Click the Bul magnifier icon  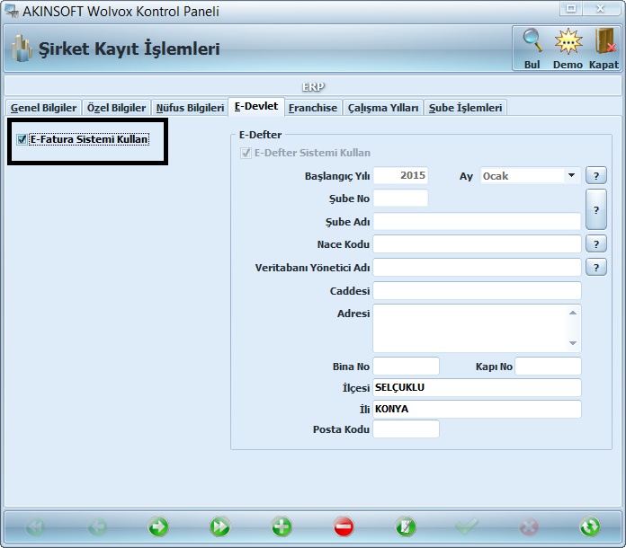tap(532, 40)
